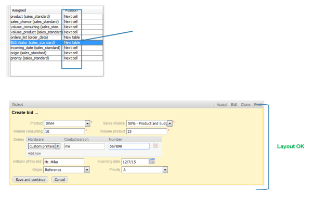
Task: Expand the Hardware Custom printers dropdown
Action: pos(58,146)
